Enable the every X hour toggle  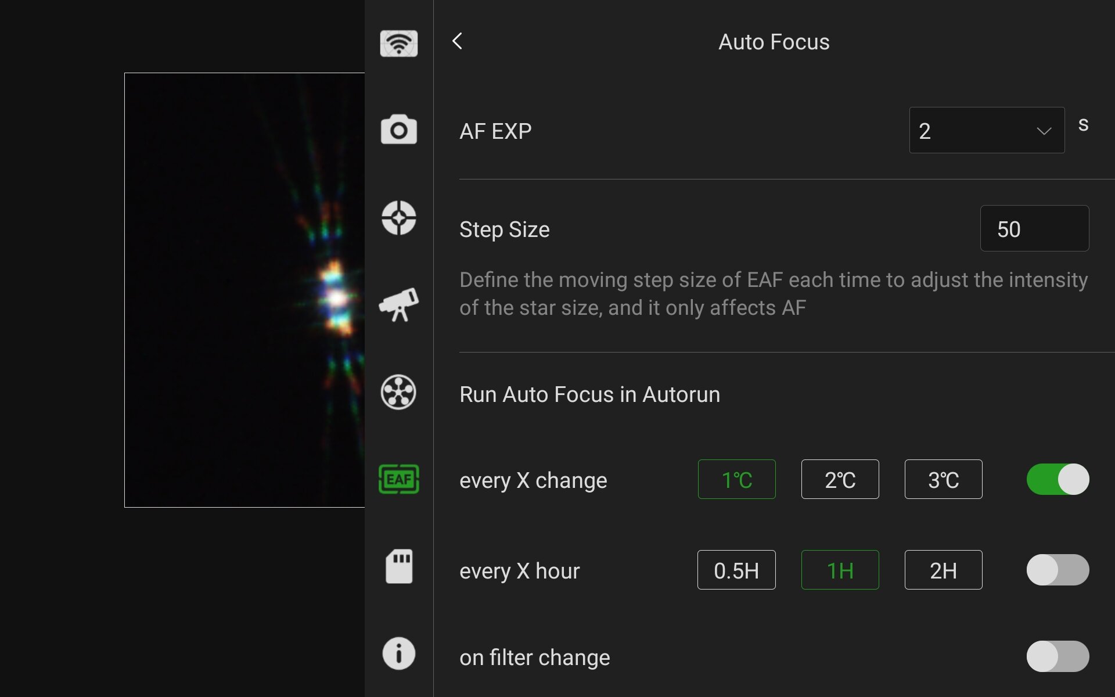coord(1058,570)
